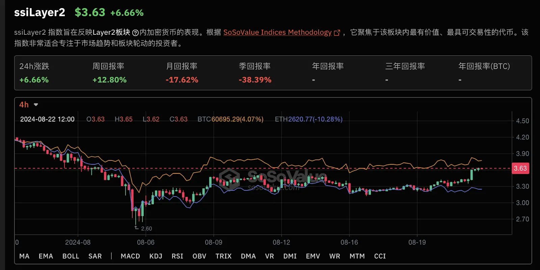540x270 pixels.
Task: Toggle the BOLL indicator
Action: [71, 256]
